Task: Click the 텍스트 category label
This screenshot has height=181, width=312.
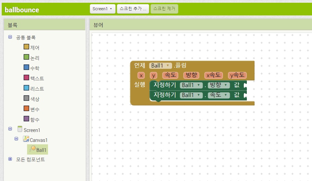Action: coord(37,79)
